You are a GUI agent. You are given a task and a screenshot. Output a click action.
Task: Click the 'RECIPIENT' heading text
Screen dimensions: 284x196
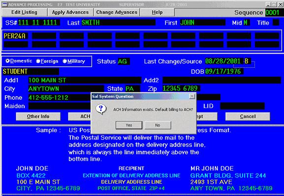131,168
